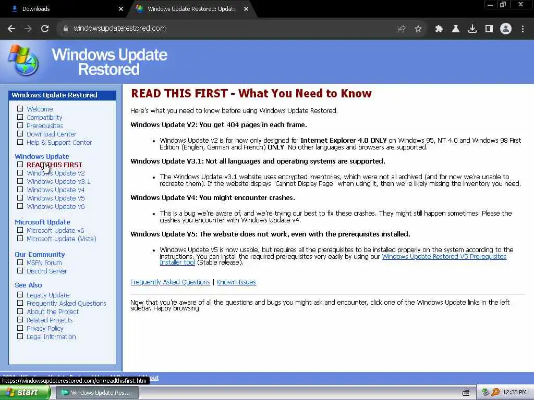Open Frequently Asked Questions link below article

pos(171,282)
